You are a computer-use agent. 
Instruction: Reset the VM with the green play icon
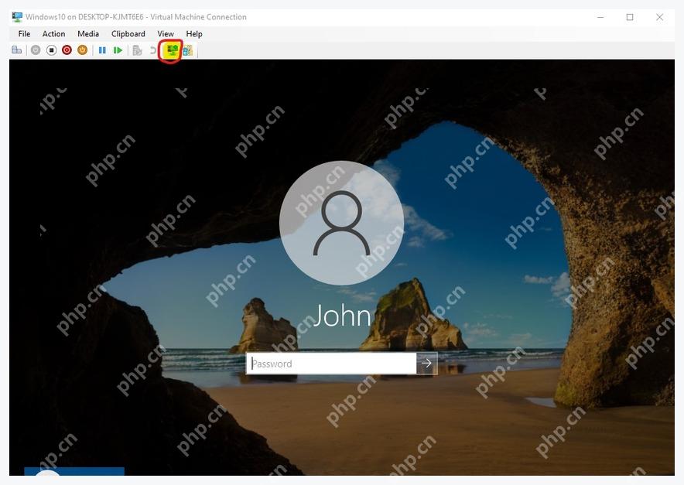[x=118, y=50]
